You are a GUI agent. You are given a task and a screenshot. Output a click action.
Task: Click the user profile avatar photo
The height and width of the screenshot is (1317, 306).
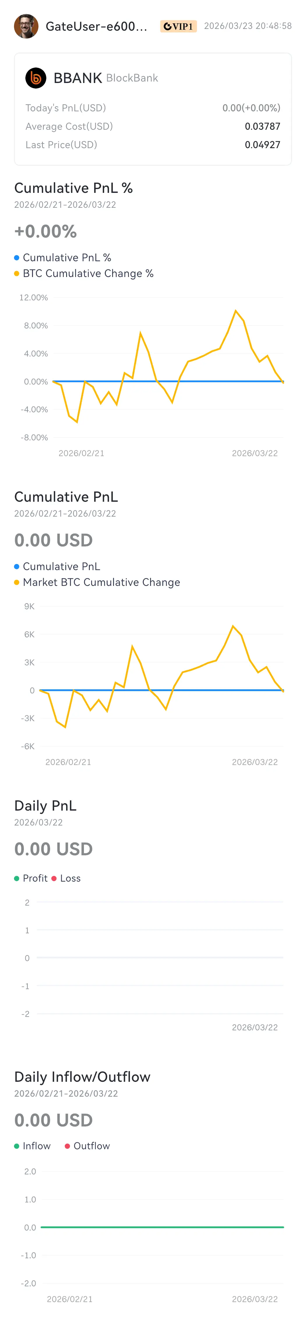pyautogui.click(x=26, y=26)
